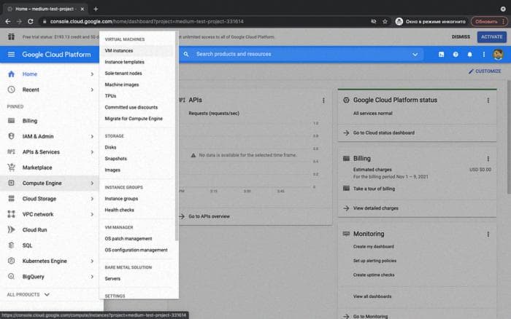Click the browser address bar URL

[147, 21]
